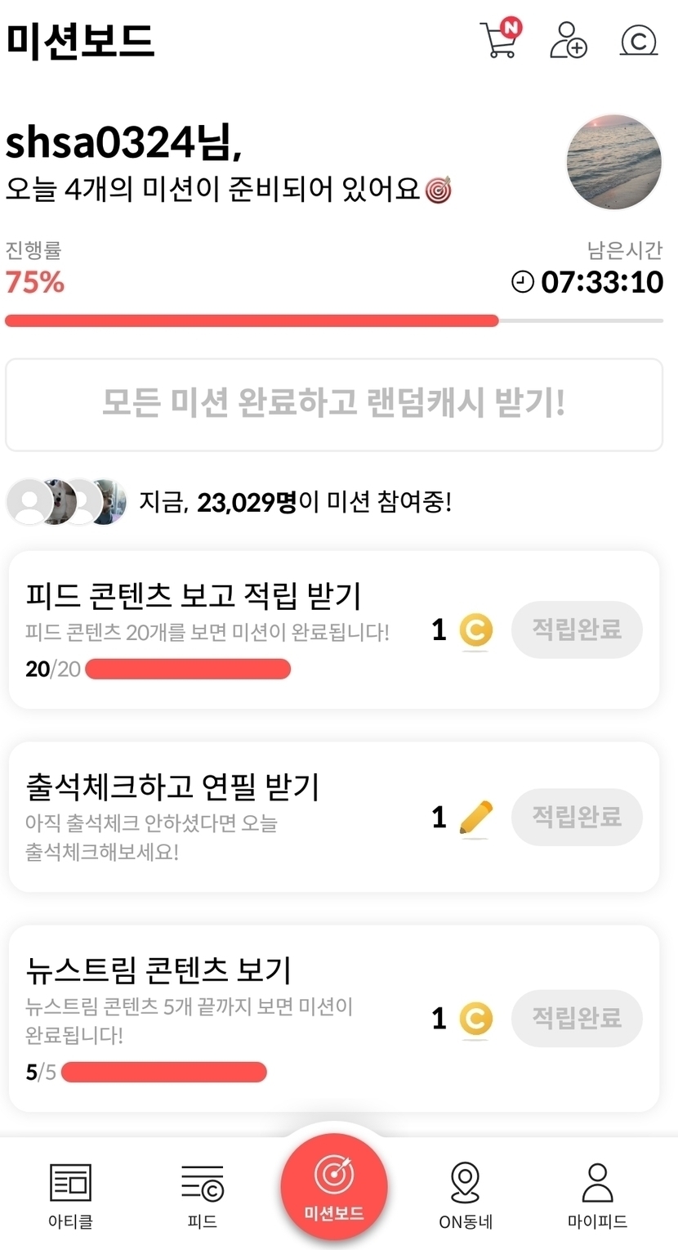Viewport: 678px width, 1250px height.
Task: Tap the add friend icon
Action: [568, 39]
